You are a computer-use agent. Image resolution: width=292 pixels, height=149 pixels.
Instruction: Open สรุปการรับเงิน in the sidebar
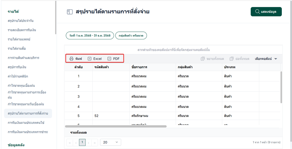point(17,67)
